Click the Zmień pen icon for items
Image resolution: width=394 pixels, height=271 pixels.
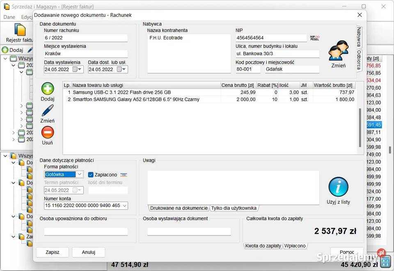pyautogui.click(x=48, y=111)
